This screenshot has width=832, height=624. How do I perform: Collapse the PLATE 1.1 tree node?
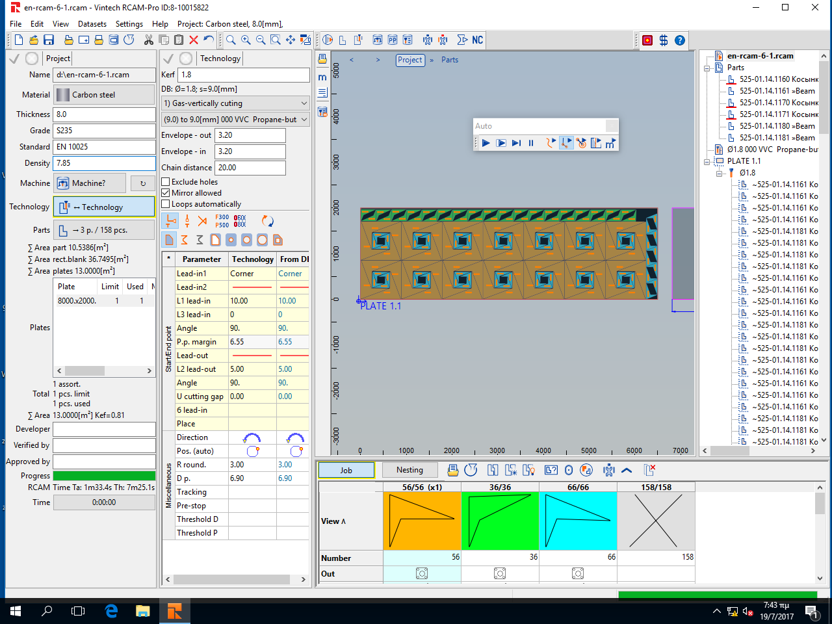[x=707, y=161]
